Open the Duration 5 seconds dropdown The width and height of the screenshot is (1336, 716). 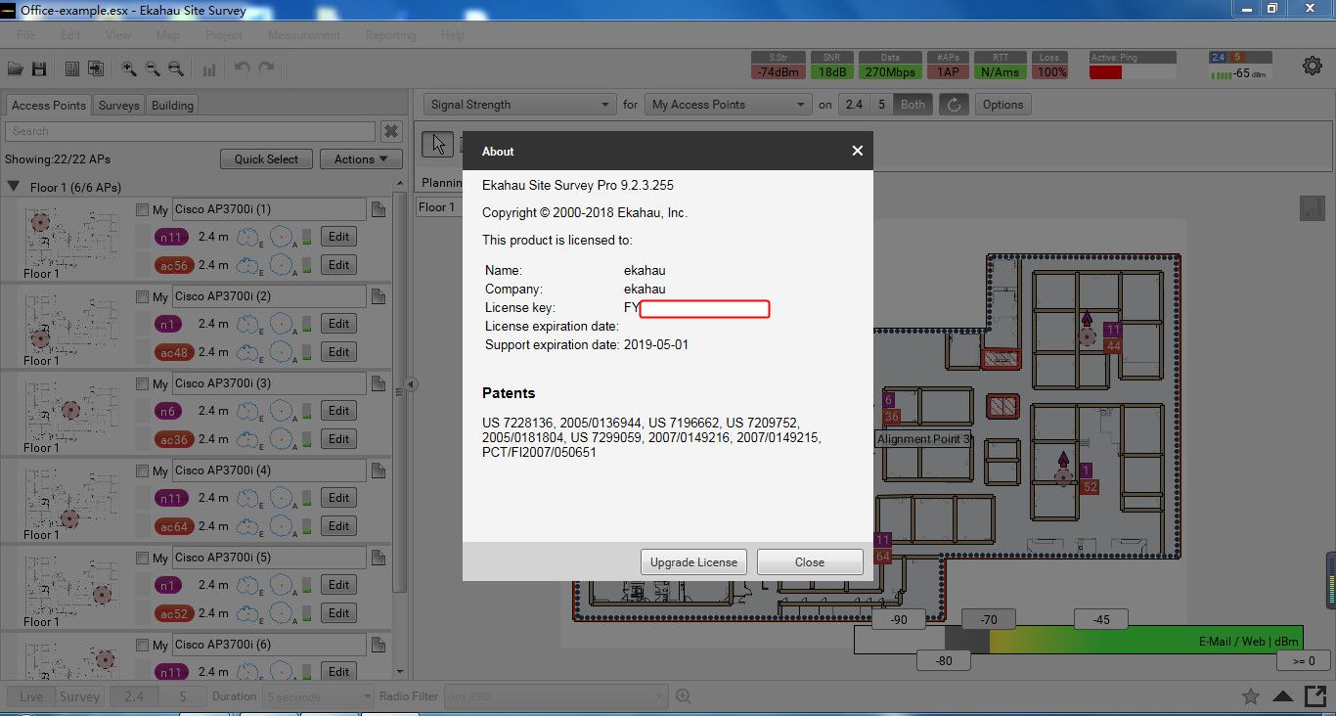318,696
